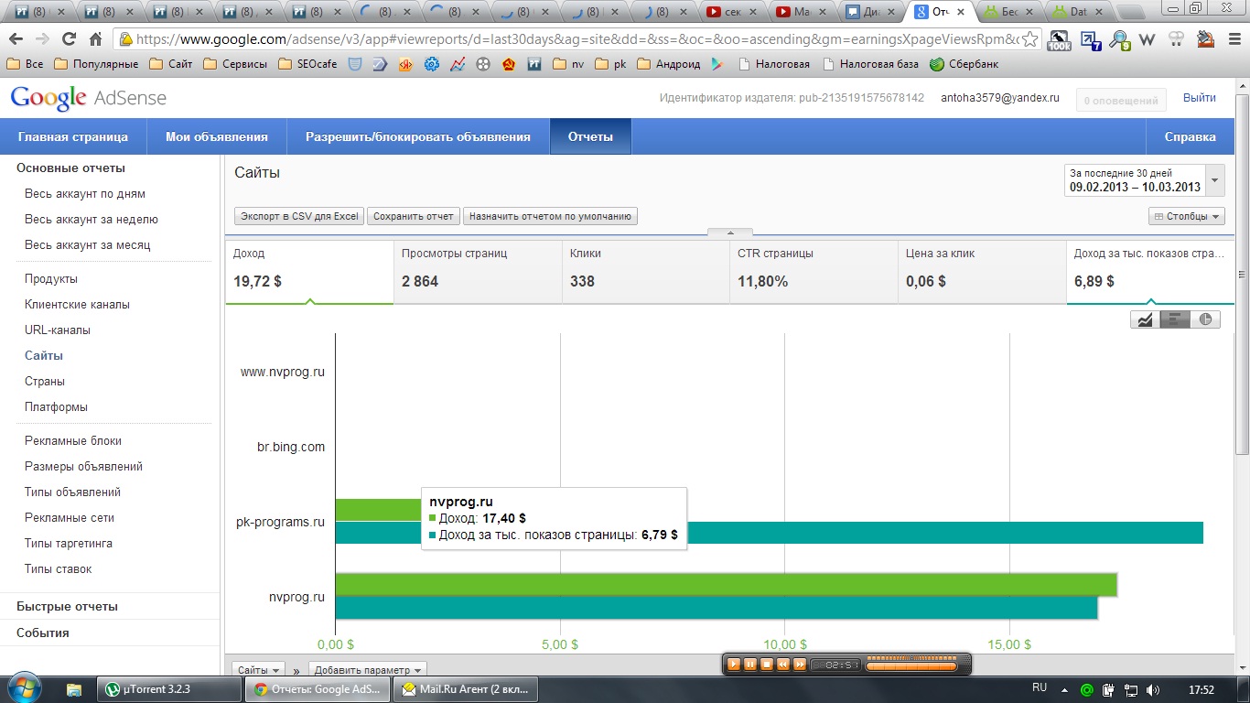
Task: Select the Клики metric tab
Action: [646, 272]
